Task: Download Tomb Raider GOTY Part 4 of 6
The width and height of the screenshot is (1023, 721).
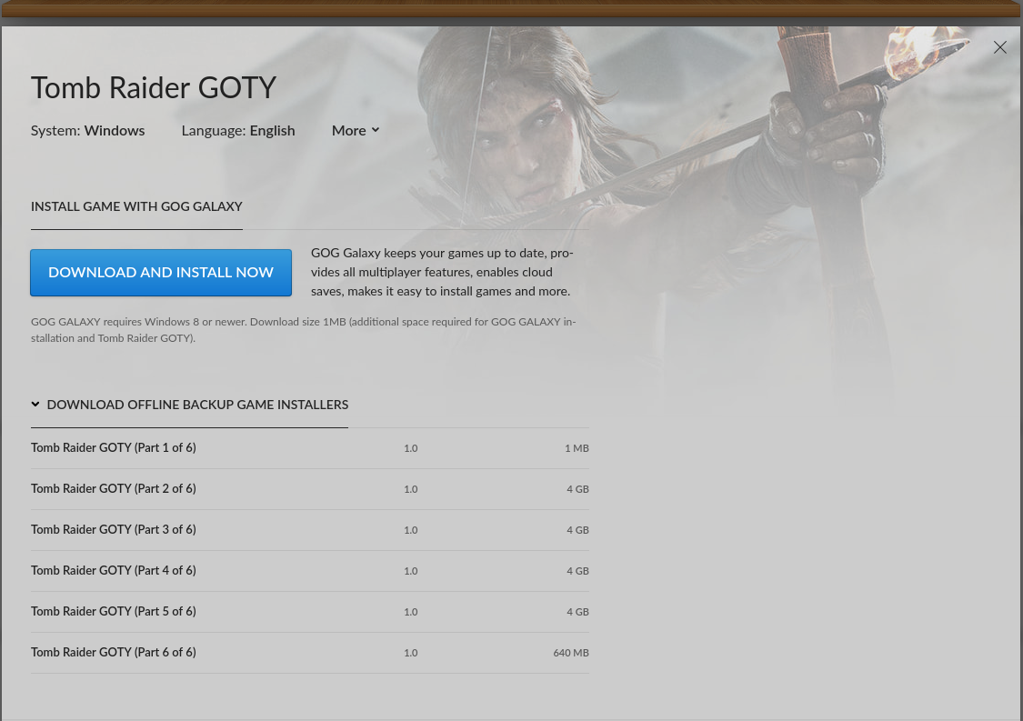Action: click(x=310, y=571)
